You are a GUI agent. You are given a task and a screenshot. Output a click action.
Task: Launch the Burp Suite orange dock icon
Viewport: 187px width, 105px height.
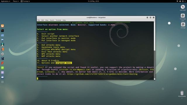tap(2, 49)
